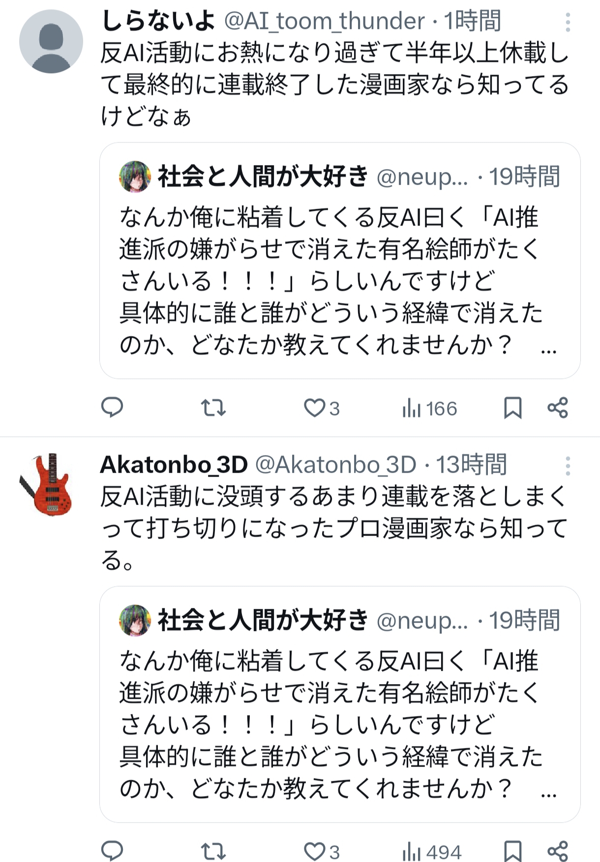Share the Akatonbo_3D tweet
The width and height of the screenshot is (600, 862).
point(558,851)
